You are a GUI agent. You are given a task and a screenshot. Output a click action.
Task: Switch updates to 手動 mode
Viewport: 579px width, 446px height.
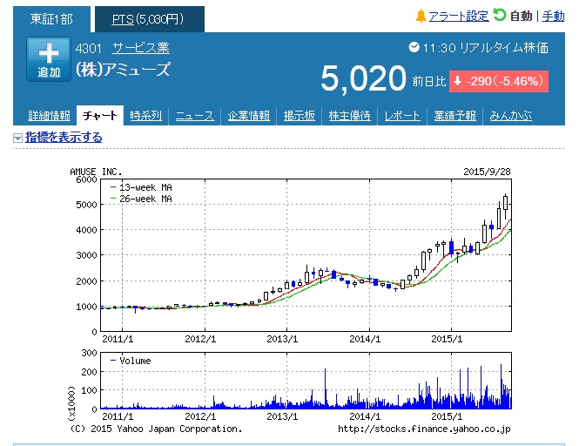point(554,16)
